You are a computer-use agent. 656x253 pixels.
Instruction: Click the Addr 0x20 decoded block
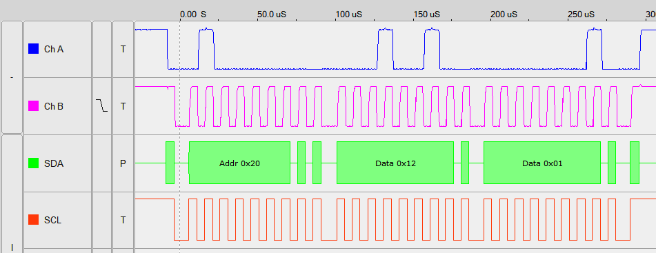click(x=239, y=163)
